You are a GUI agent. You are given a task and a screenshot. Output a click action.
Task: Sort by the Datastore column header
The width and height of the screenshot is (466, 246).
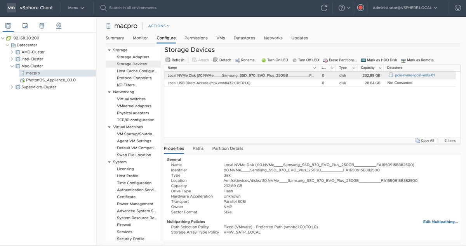pyautogui.click(x=423, y=68)
